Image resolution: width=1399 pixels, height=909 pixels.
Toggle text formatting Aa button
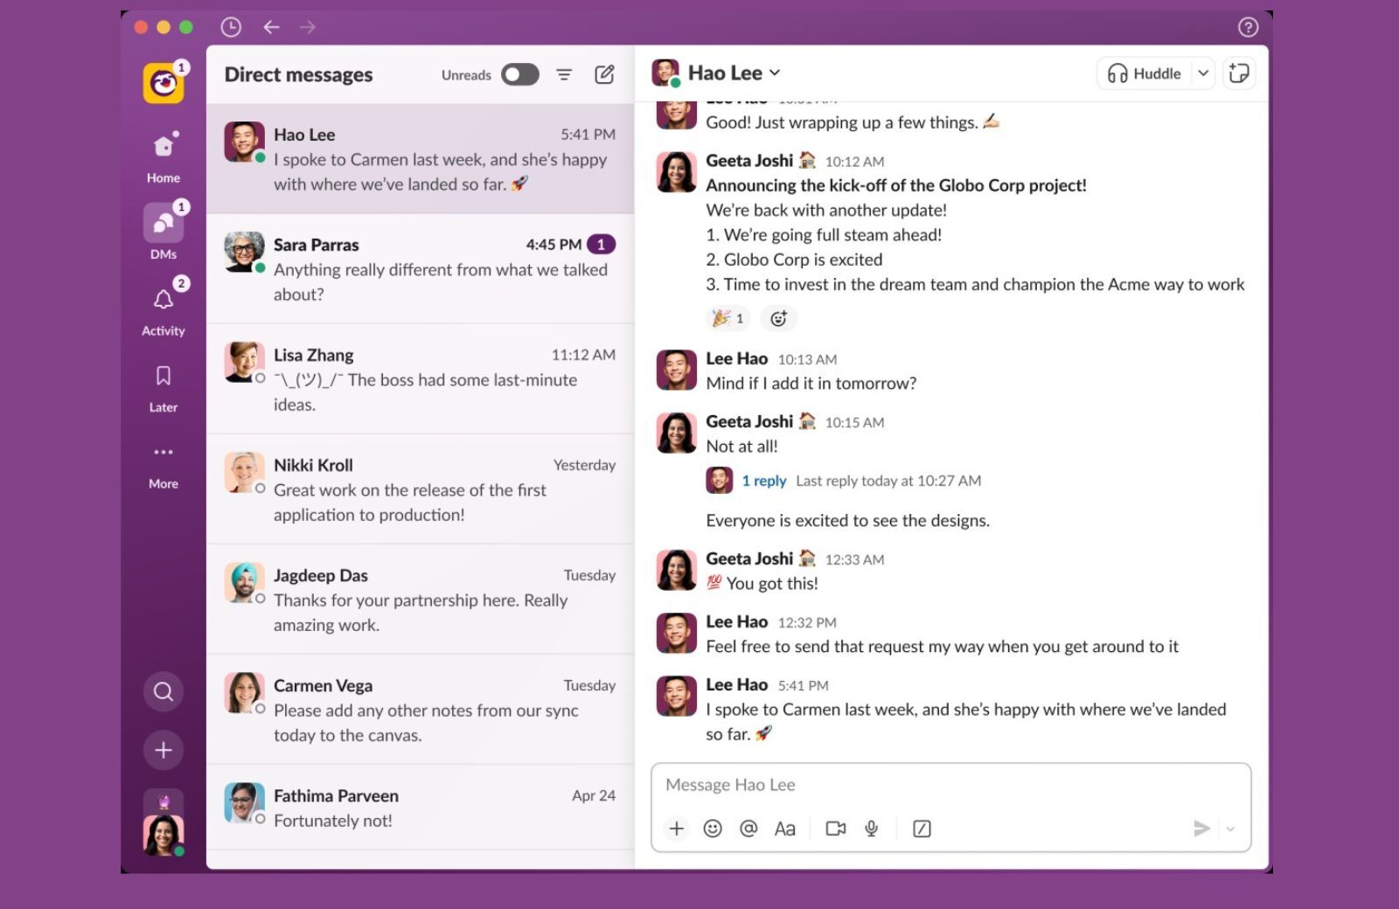[785, 829]
